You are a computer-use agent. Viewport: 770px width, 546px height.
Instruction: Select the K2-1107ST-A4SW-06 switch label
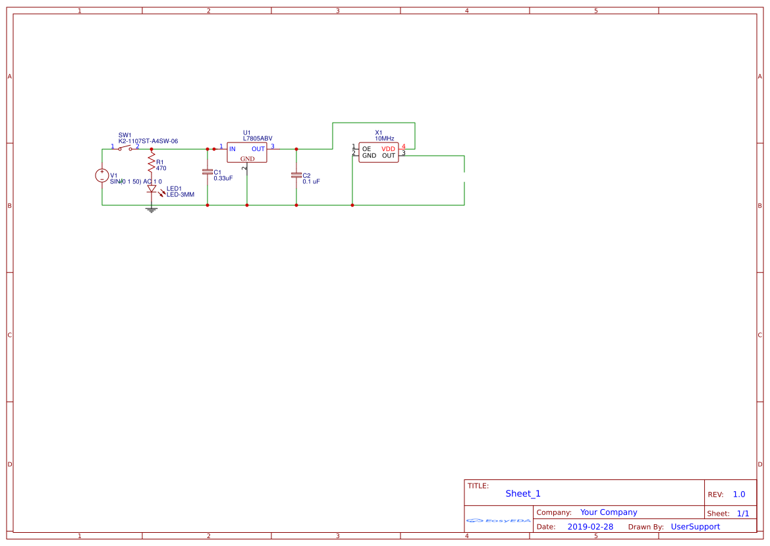coord(148,141)
